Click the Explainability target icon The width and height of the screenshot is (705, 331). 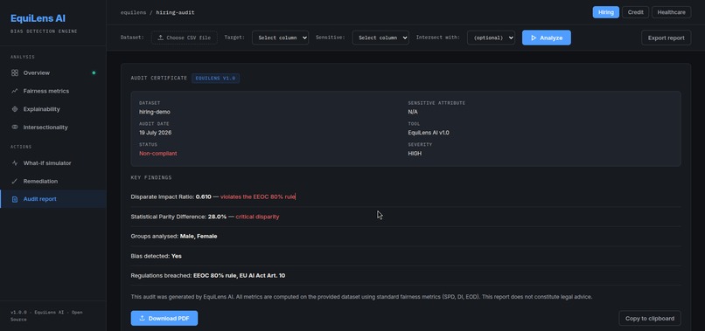coord(15,109)
